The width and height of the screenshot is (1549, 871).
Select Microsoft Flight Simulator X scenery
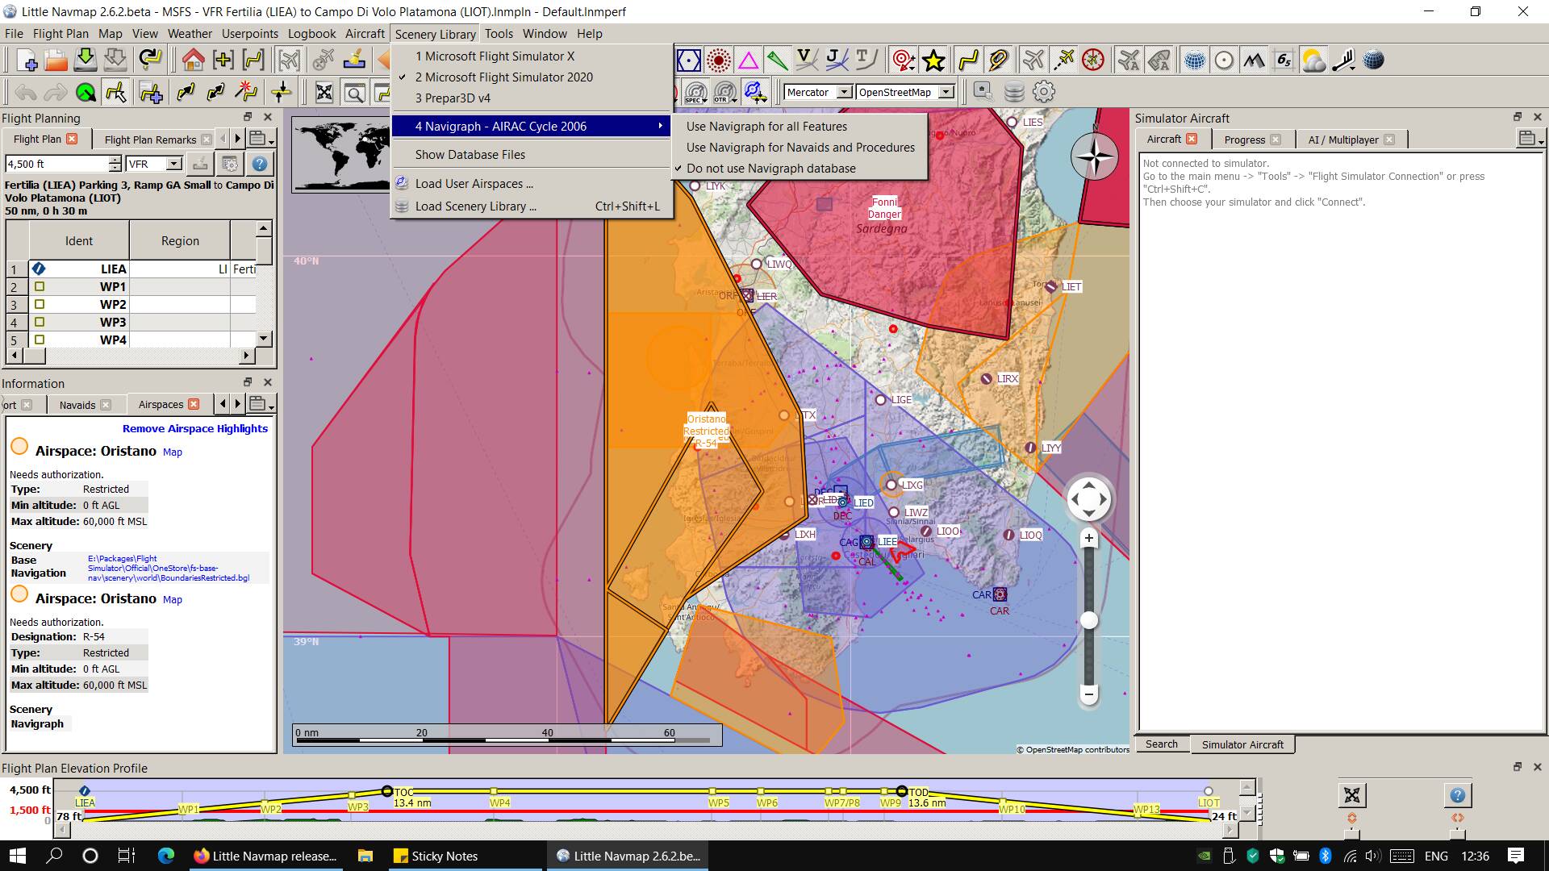(532, 56)
